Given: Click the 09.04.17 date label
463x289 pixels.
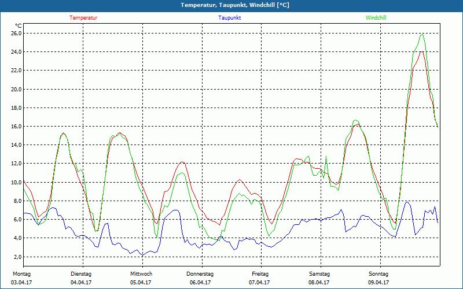Looking at the screenshot, I should (379, 283).
